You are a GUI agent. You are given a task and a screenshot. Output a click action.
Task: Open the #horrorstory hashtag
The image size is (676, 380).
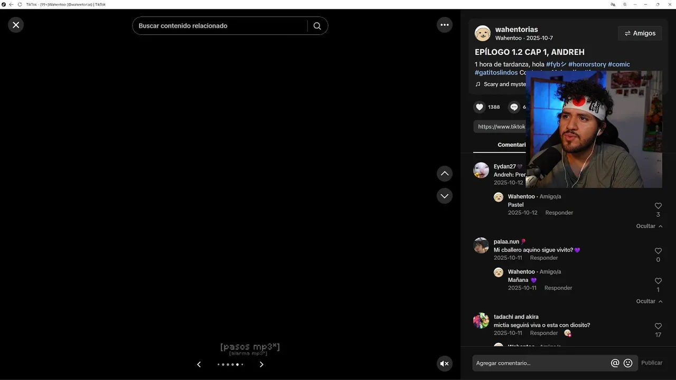click(x=587, y=64)
